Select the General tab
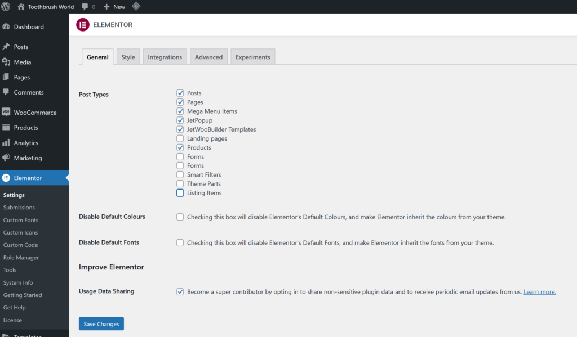Viewport: 577px width, 337px height. click(x=97, y=57)
